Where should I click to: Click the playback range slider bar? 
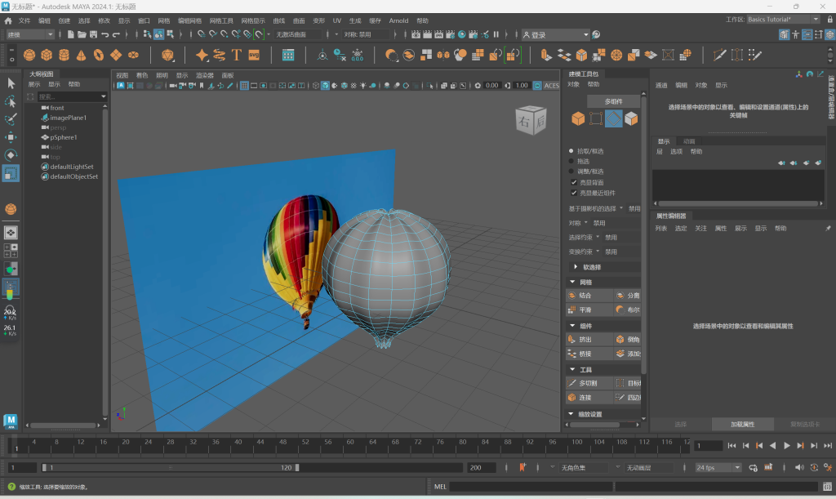pos(170,467)
